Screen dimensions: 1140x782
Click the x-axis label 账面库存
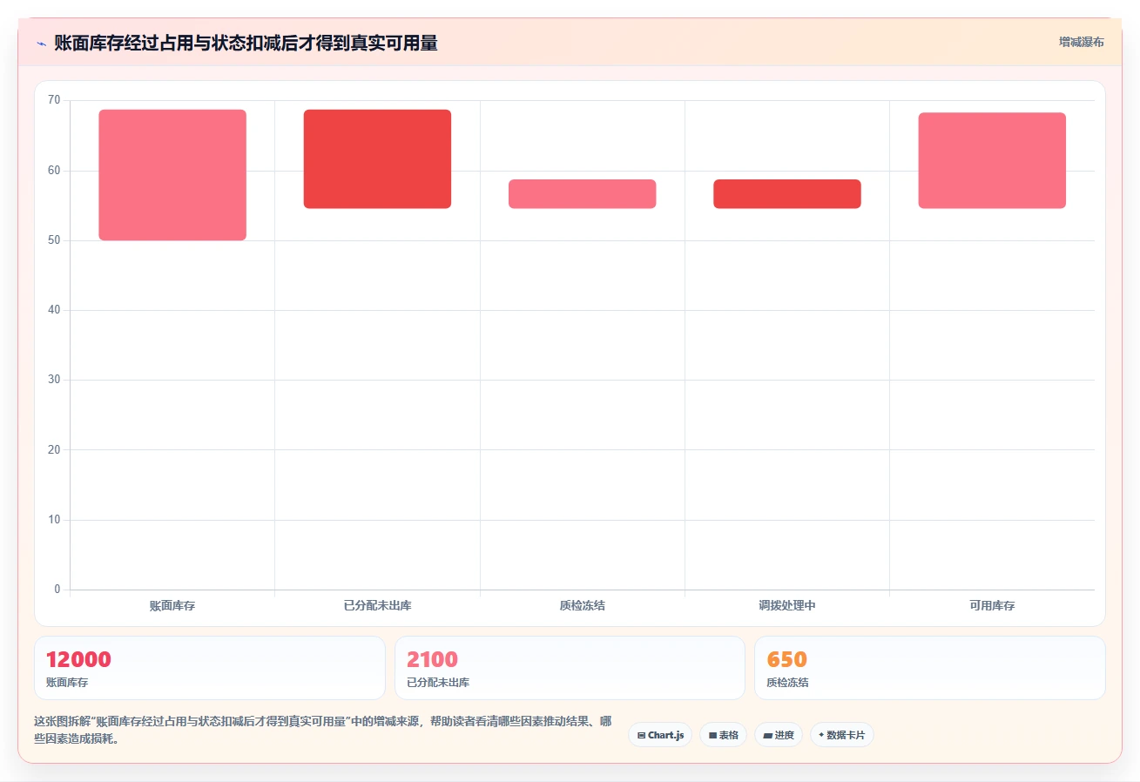coord(172,605)
